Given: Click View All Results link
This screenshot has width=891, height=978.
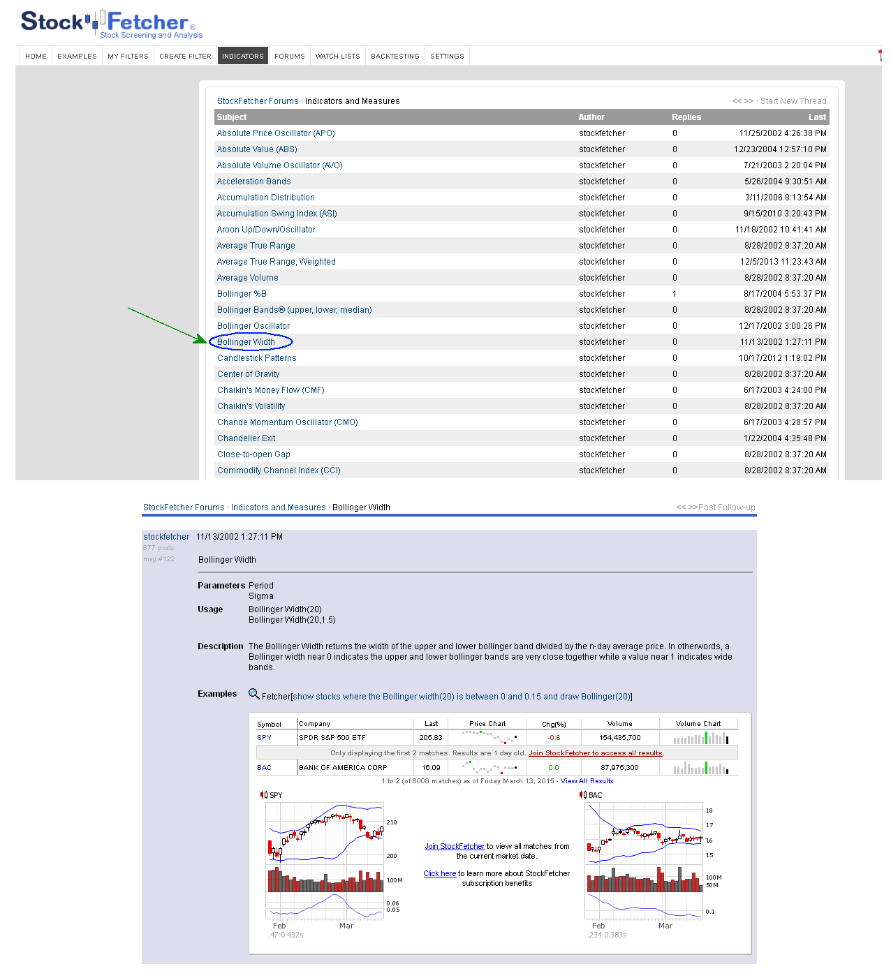Looking at the screenshot, I should pyautogui.click(x=587, y=781).
